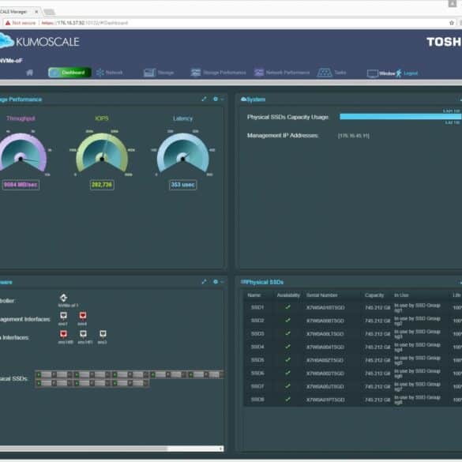Image resolution: width=462 pixels, height=462 pixels.
Task: Click the KumoScale cloud logo
Action: click(x=6, y=41)
